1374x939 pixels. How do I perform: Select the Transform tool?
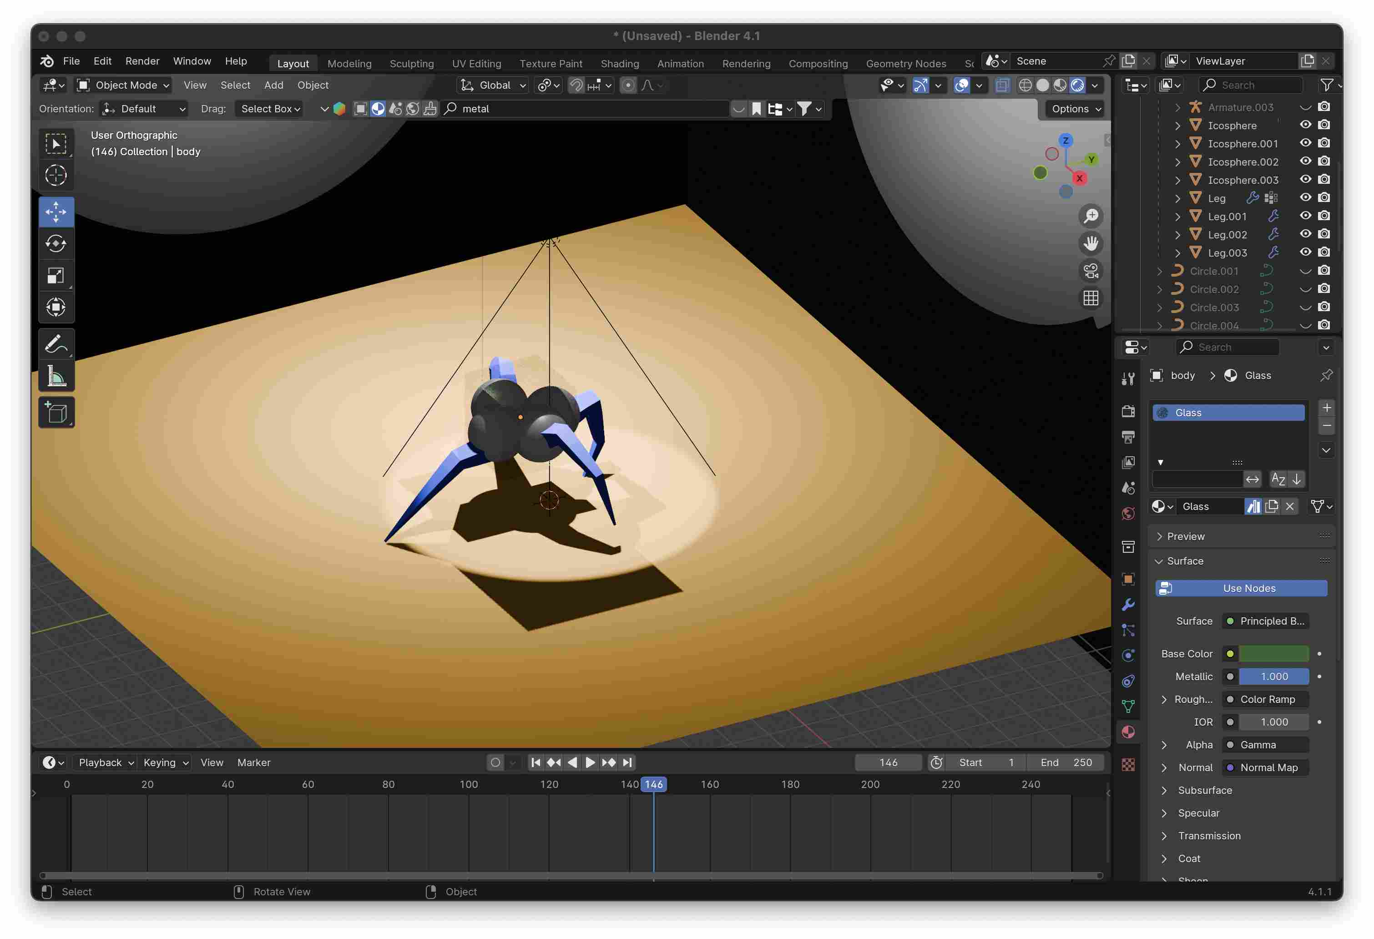tap(56, 308)
